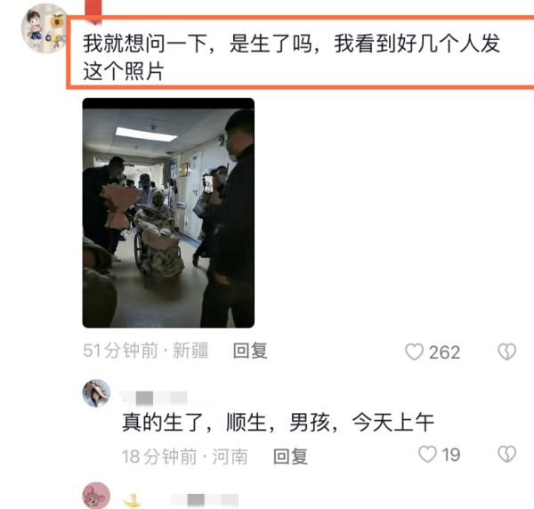The width and height of the screenshot is (534, 509).
Task: Tap the banana emoji beside the username
Action: (x=132, y=500)
